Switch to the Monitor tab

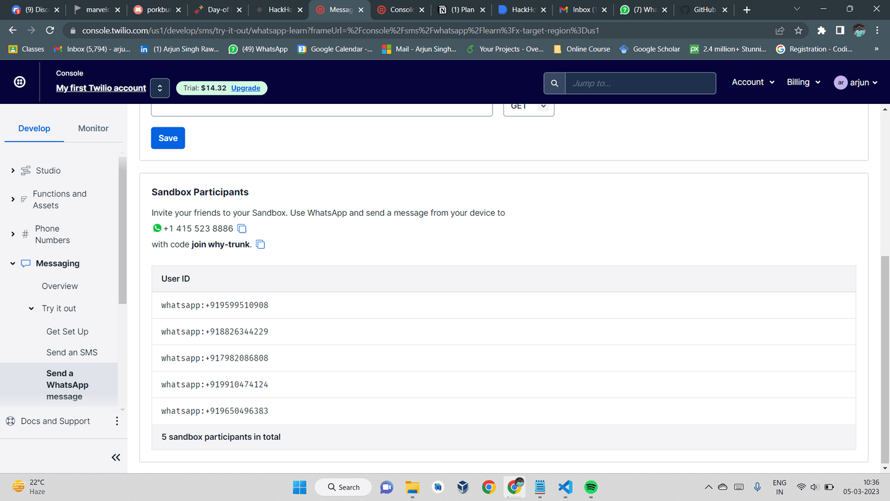pyautogui.click(x=93, y=129)
